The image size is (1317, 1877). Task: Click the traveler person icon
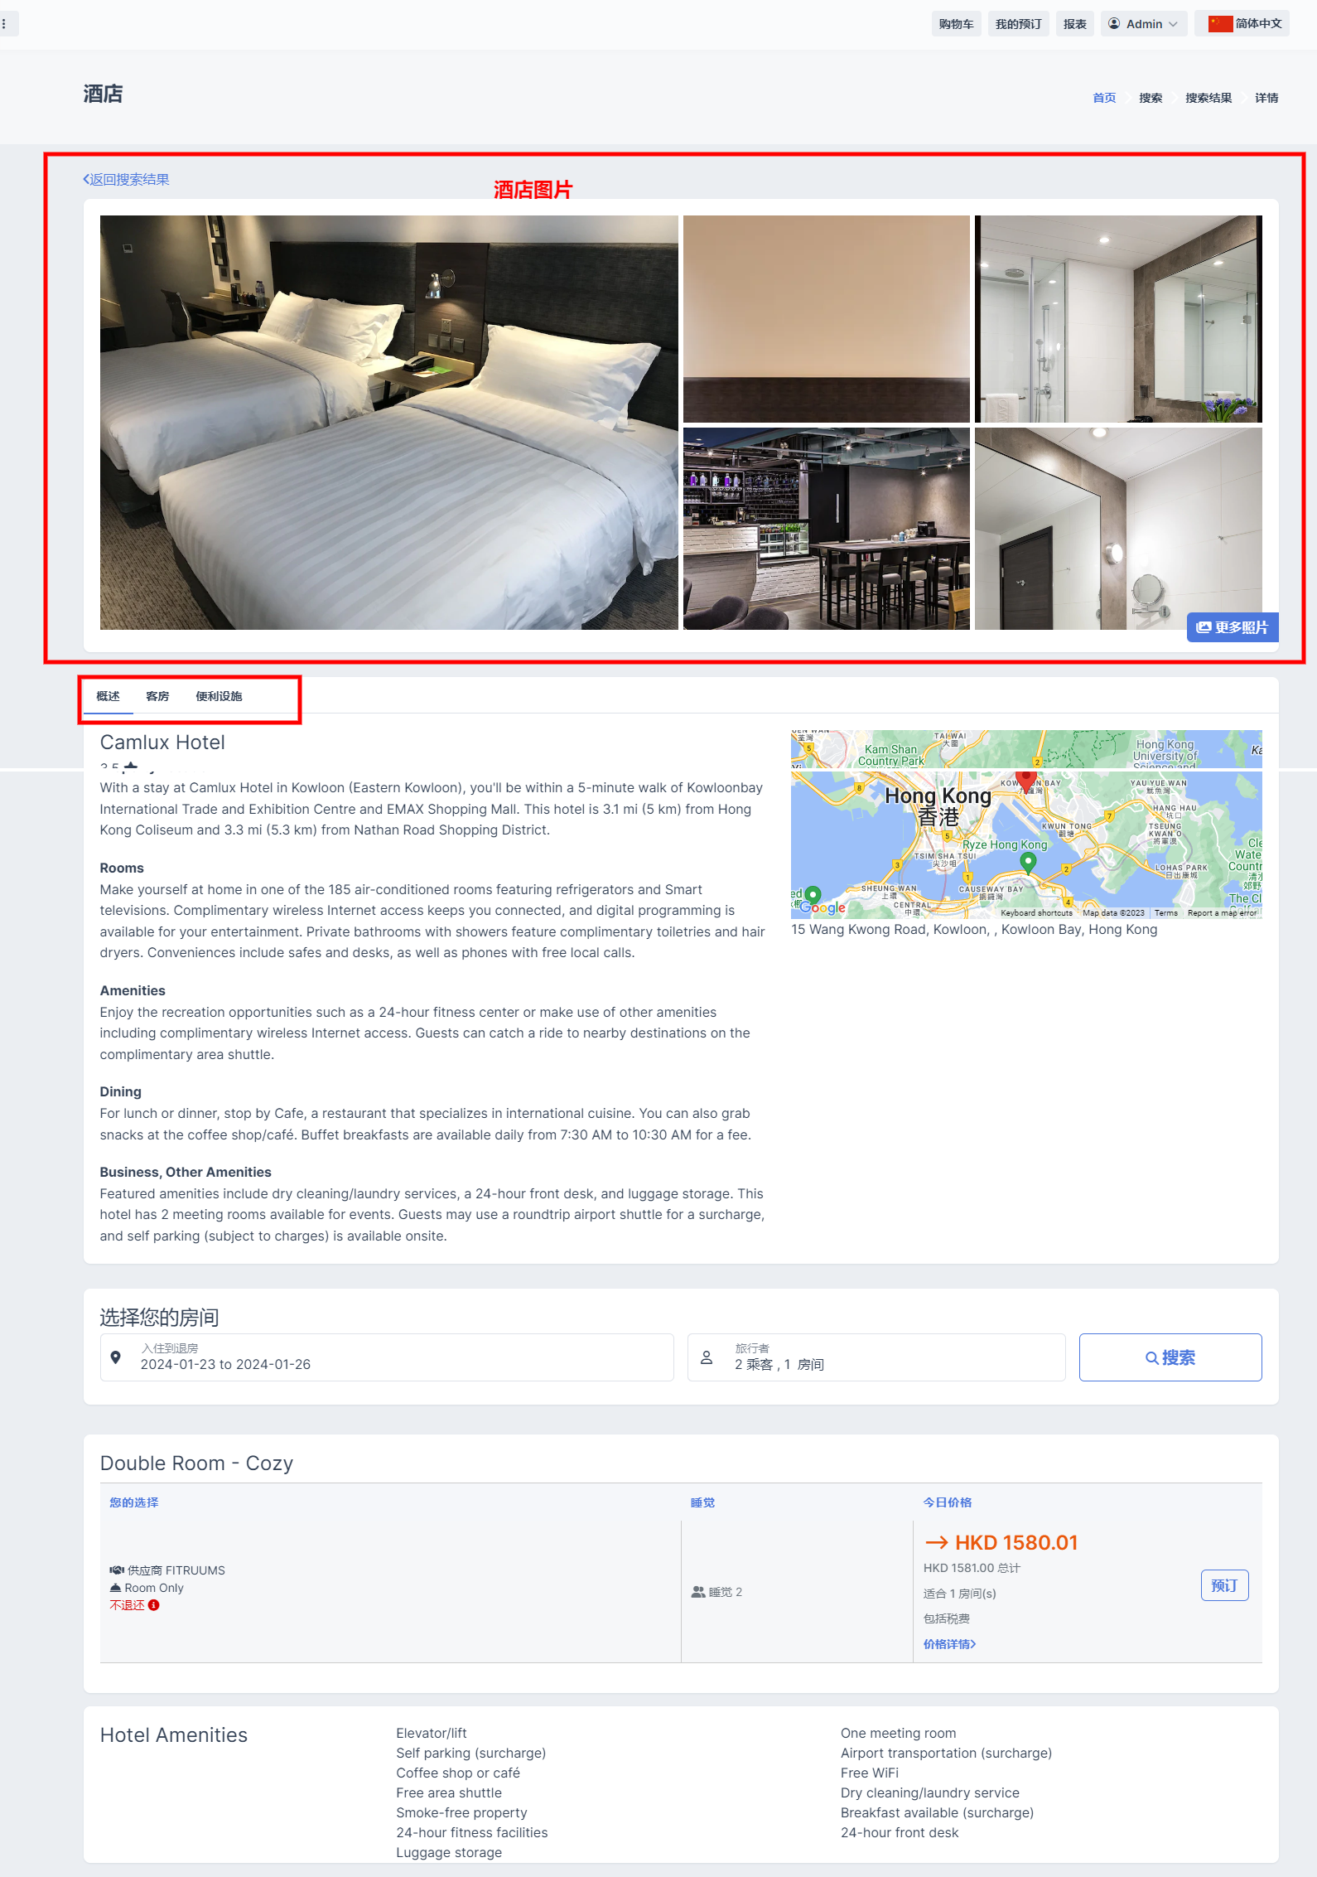[x=707, y=1357]
